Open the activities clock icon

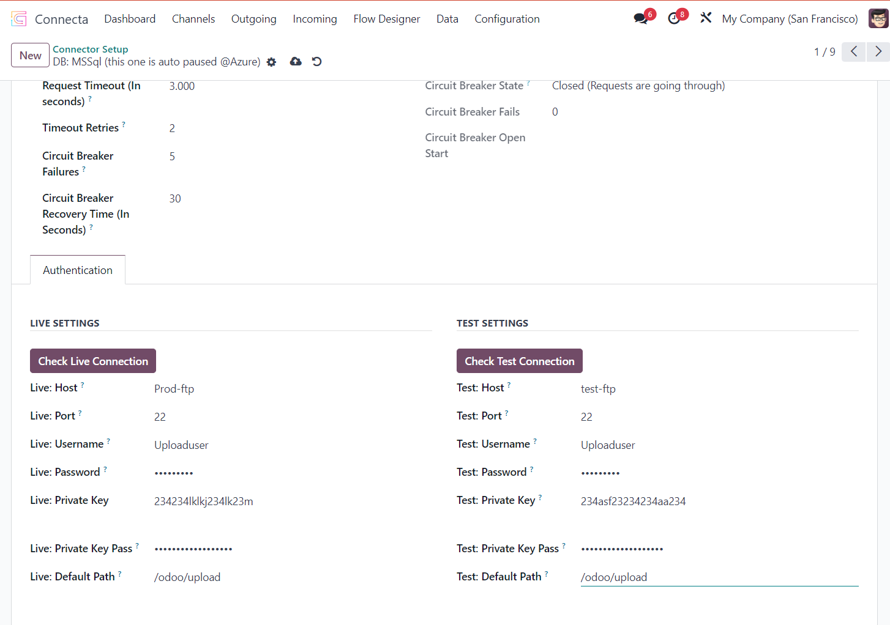674,19
